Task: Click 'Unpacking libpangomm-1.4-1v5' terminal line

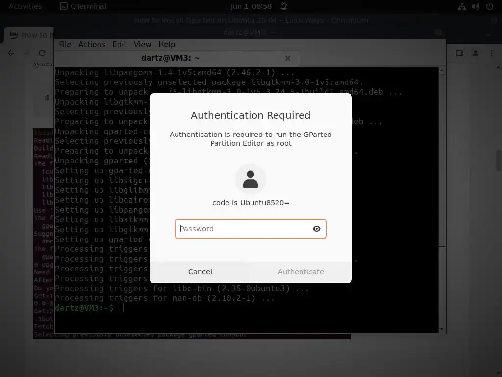Action: click(x=174, y=73)
